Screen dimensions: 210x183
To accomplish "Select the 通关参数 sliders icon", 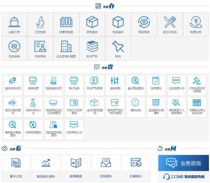I will click(115, 84).
